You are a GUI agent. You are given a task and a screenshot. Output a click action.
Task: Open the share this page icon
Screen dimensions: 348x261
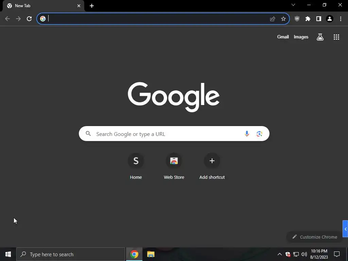pos(273,19)
